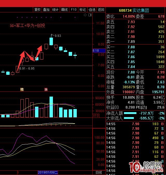Click the 委比 14.00% value
Image resolution: width=166 pixels, height=175 pixels.
click(x=129, y=16)
